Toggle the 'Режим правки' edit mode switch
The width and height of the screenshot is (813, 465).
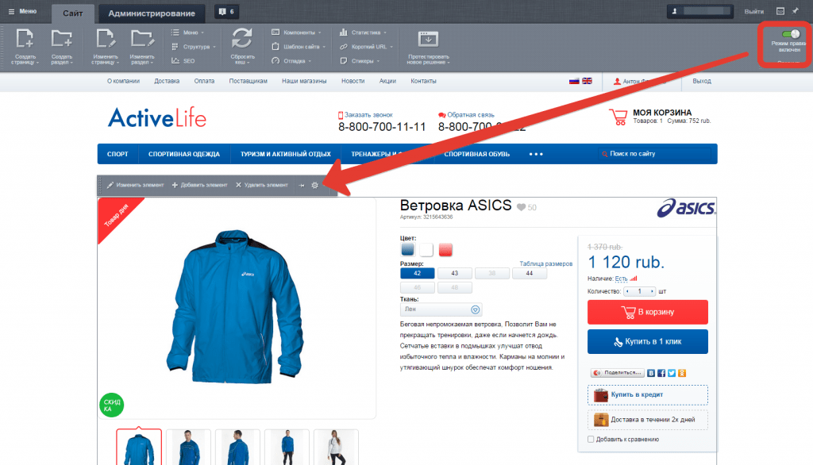[791, 34]
